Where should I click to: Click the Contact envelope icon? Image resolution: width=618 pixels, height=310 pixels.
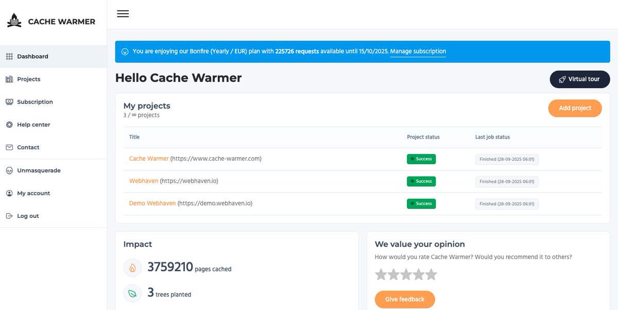click(9, 147)
